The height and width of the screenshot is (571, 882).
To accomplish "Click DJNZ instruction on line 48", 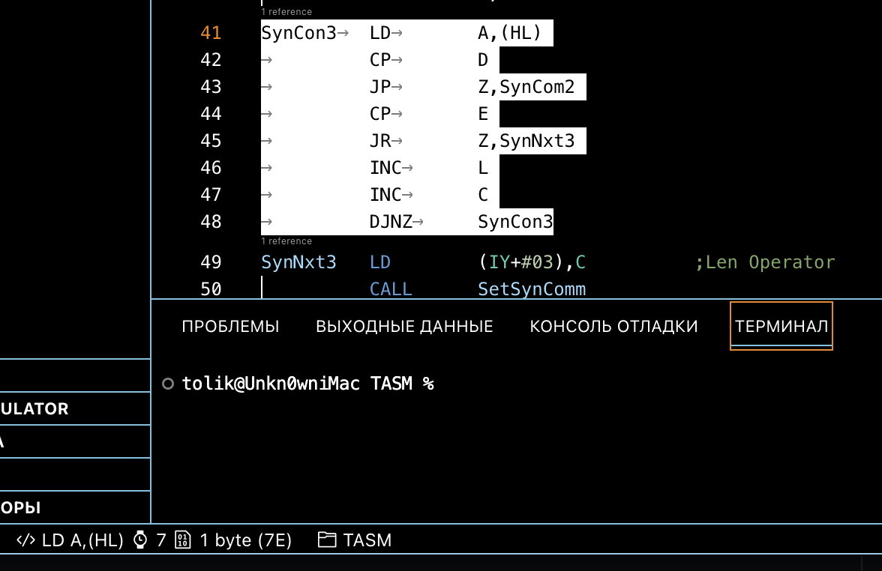I will tap(391, 222).
